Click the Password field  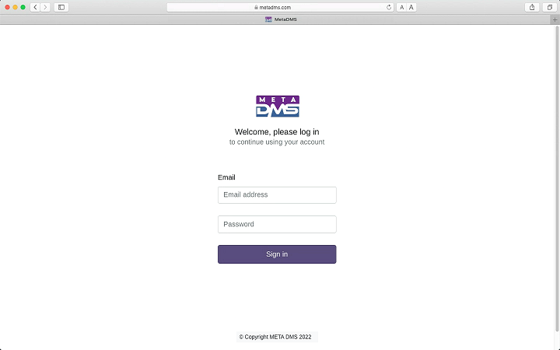pos(277,224)
